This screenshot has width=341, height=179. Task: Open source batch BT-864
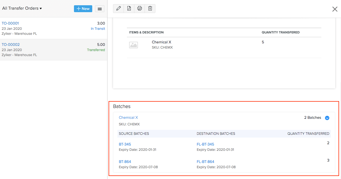[x=125, y=162]
